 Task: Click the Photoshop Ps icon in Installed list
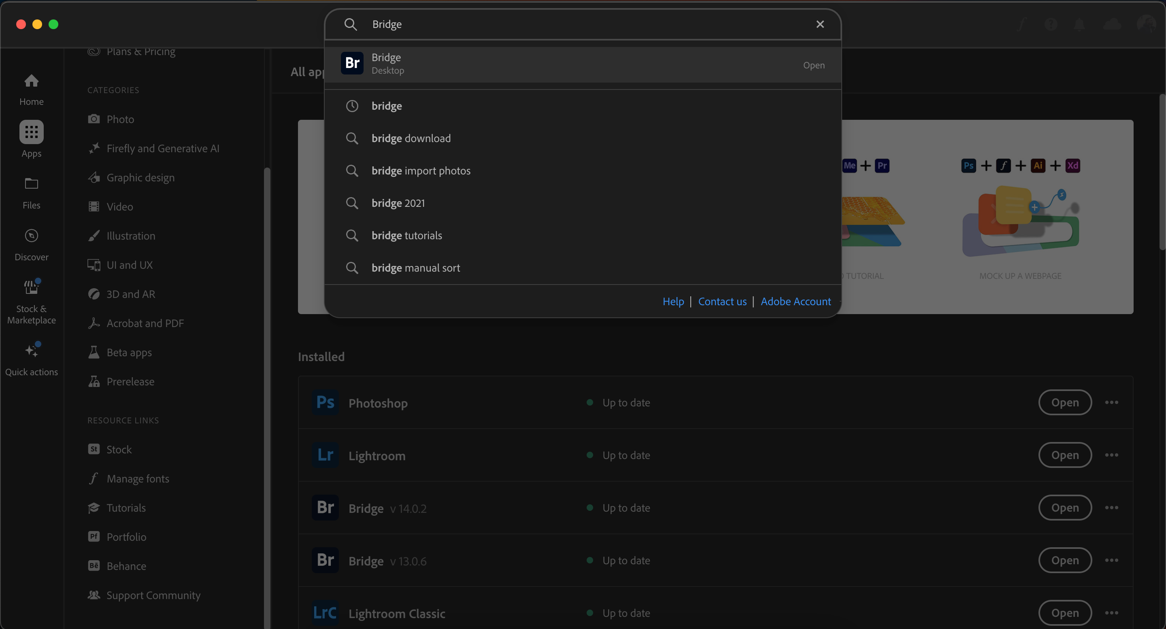point(325,402)
